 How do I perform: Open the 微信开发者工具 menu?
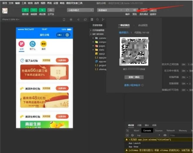click(x=74, y=3)
